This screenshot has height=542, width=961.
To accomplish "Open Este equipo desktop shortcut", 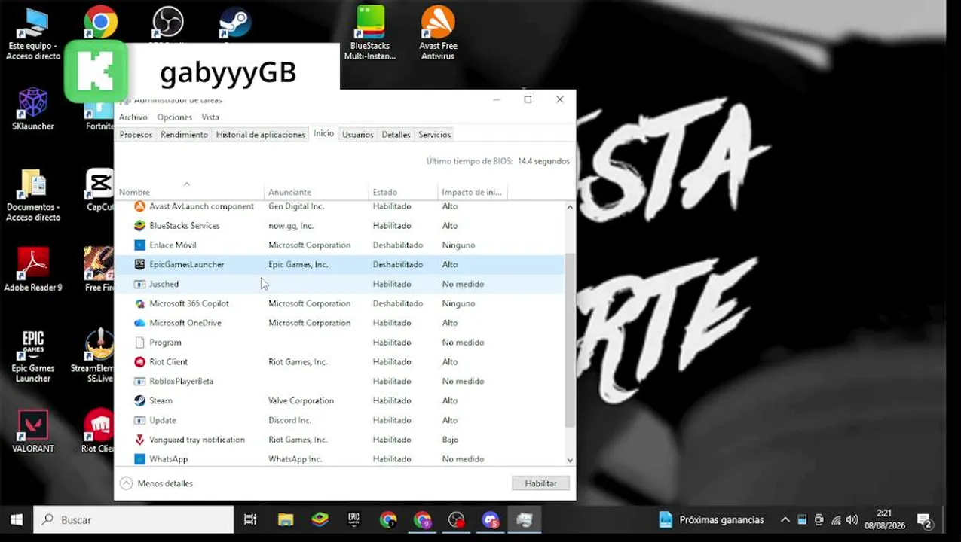I will point(33,34).
